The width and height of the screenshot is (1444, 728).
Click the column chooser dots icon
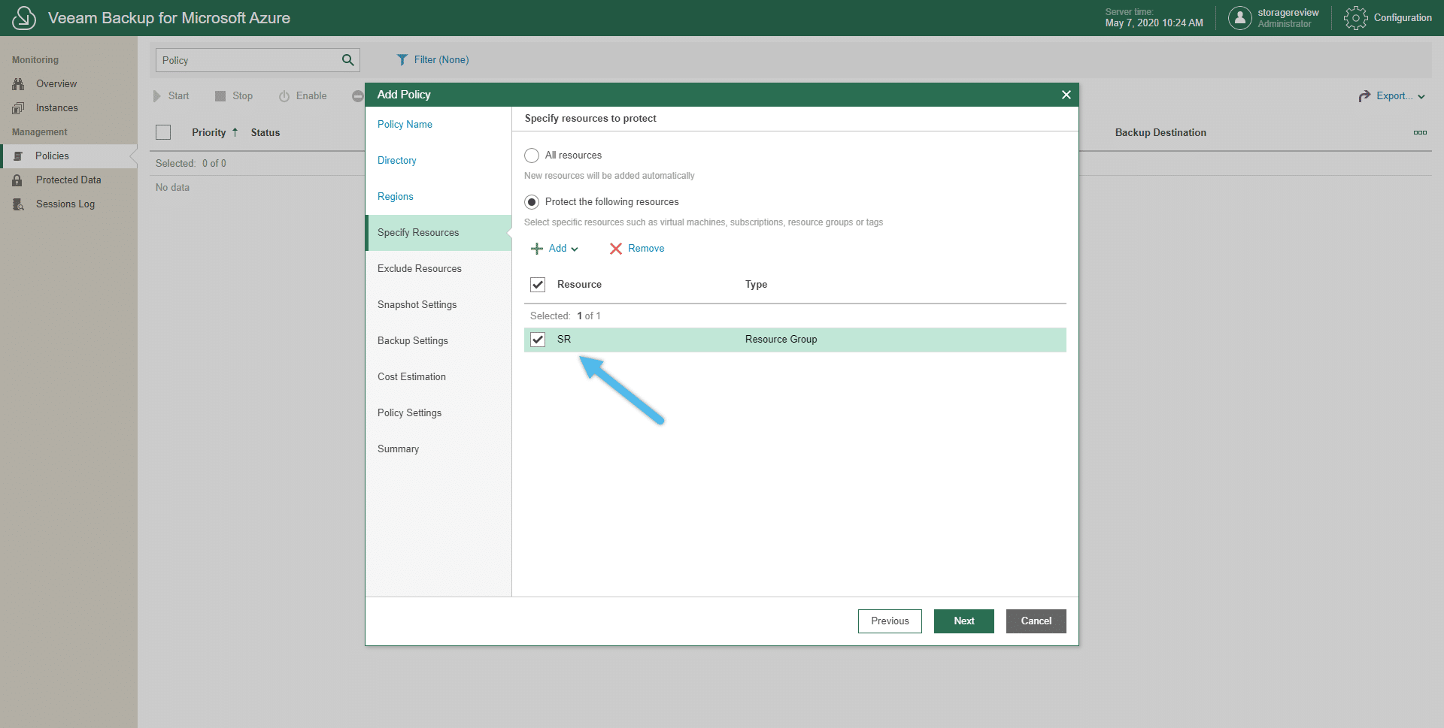(x=1420, y=132)
